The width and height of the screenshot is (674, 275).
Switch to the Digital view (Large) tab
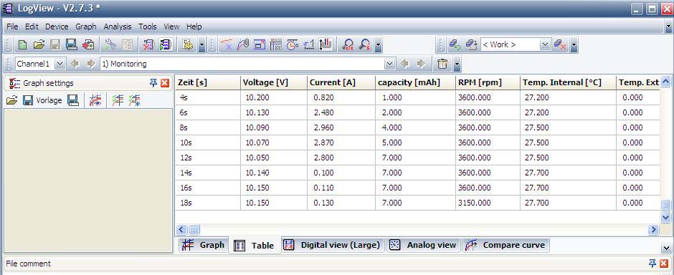332,245
